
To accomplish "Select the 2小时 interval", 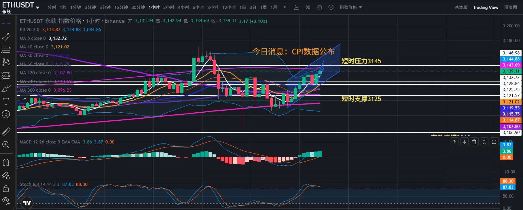I will click(169, 7).
